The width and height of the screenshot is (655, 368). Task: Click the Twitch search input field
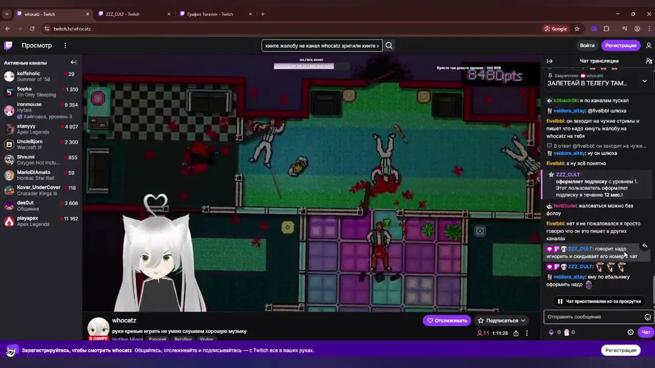[x=322, y=45]
